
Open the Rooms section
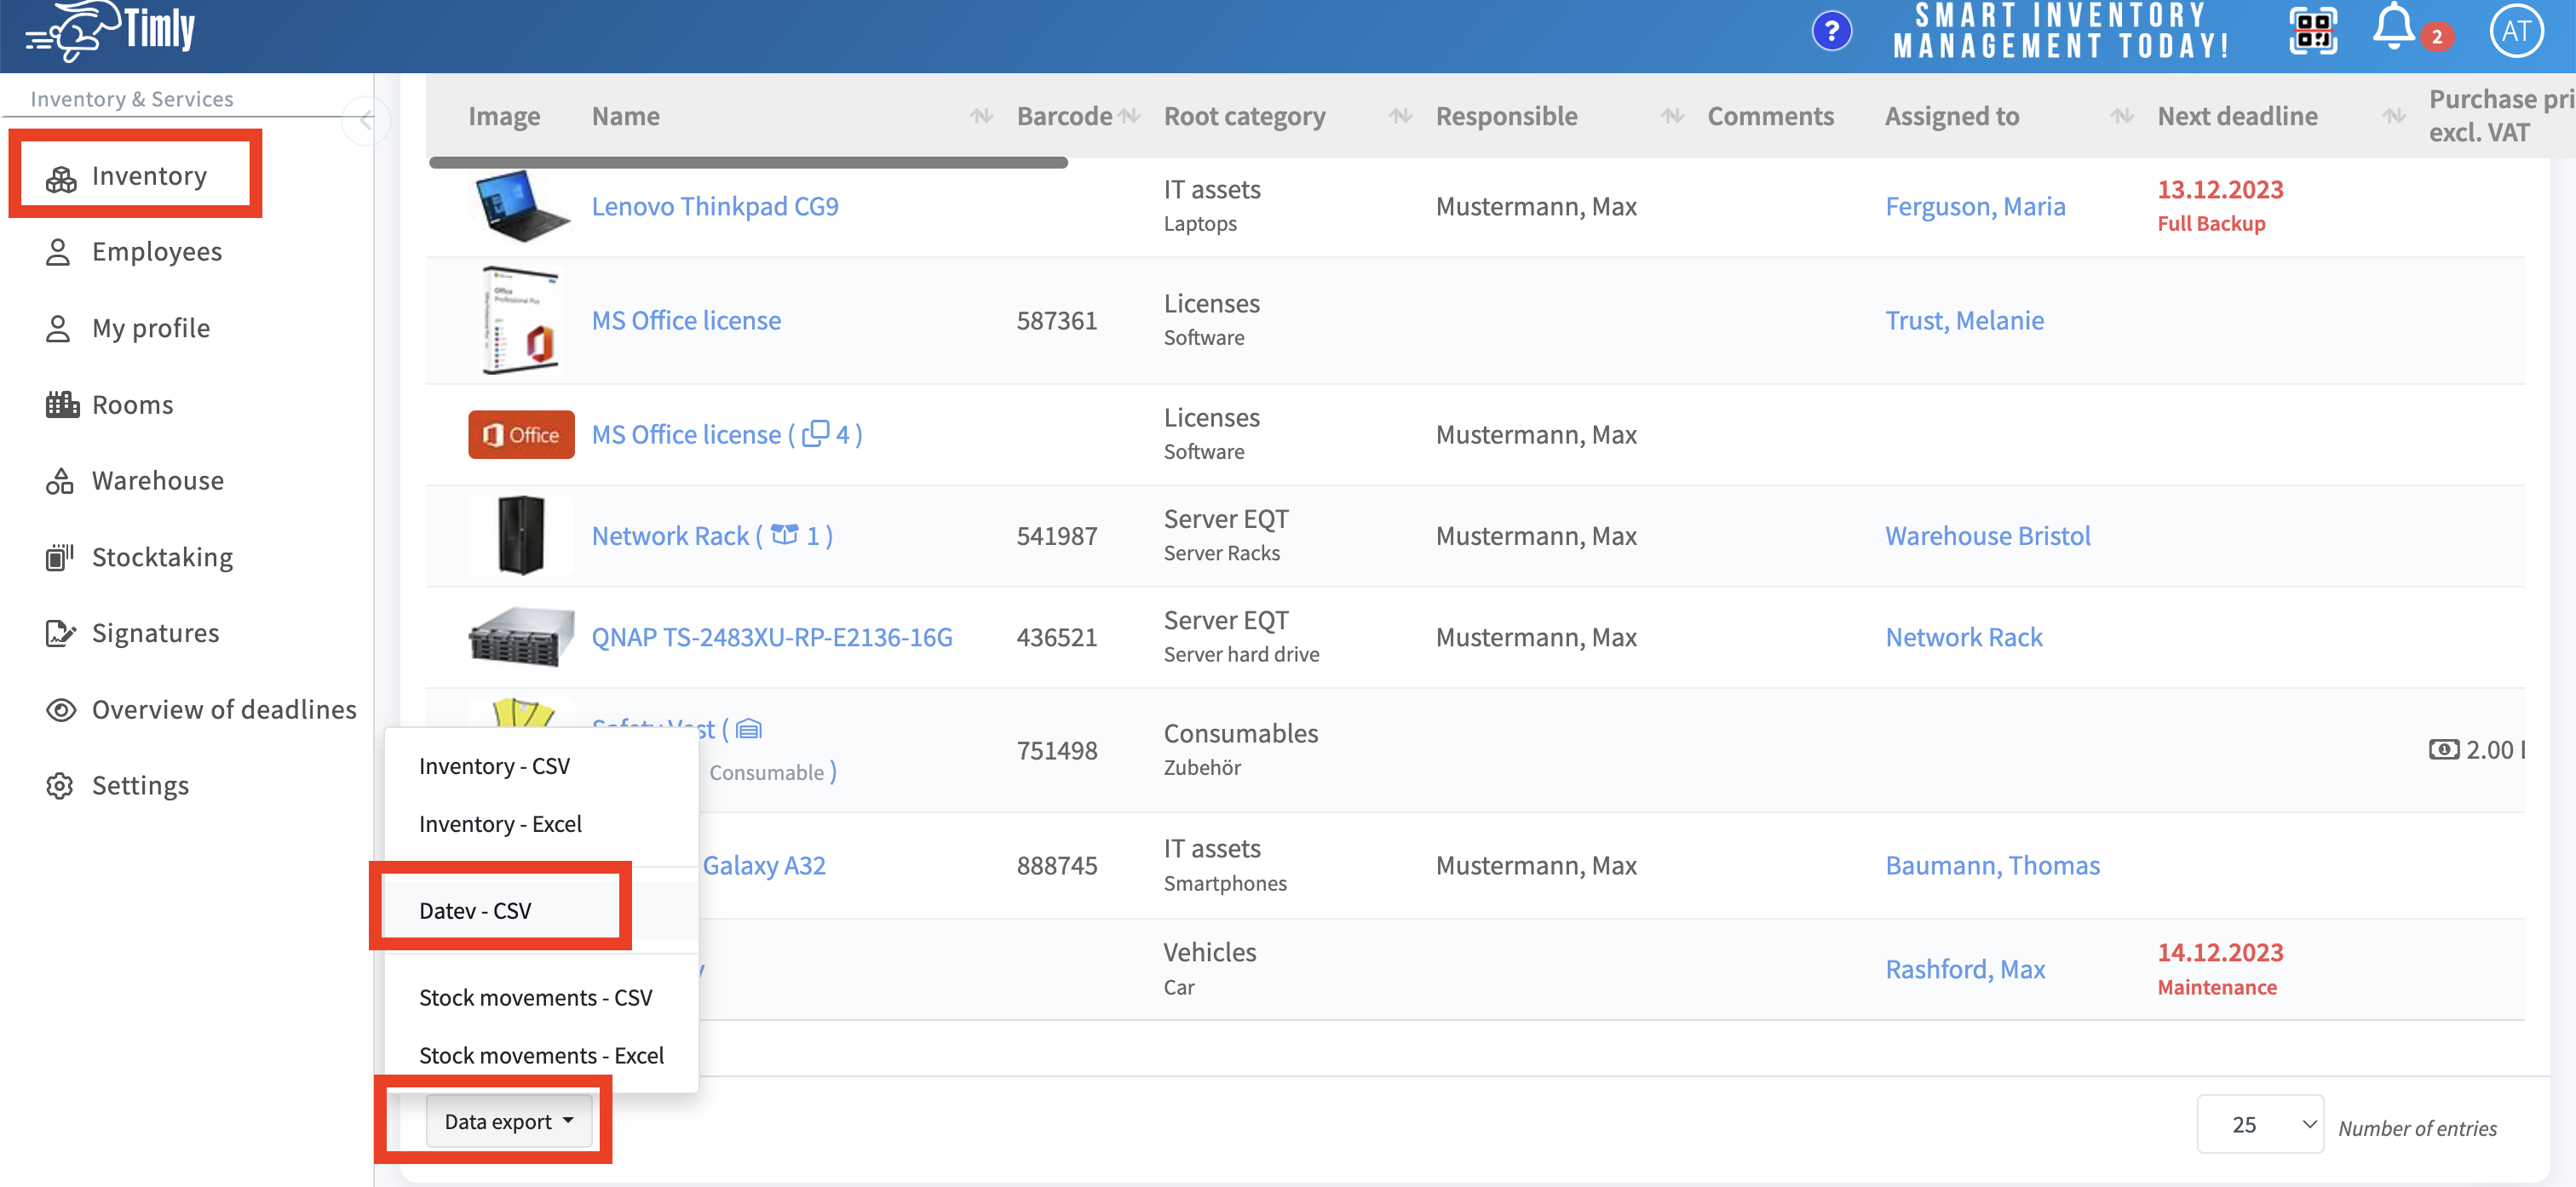click(x=132, y=404)
